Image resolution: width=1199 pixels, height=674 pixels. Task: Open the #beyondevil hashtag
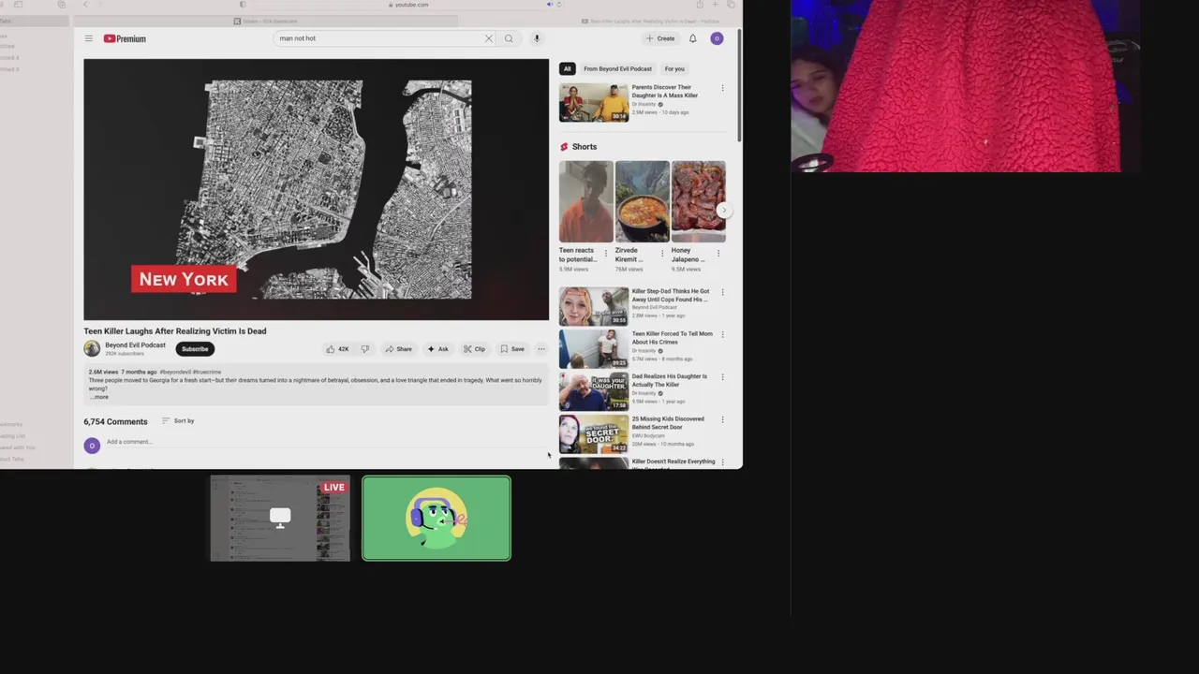pos(175,372)
